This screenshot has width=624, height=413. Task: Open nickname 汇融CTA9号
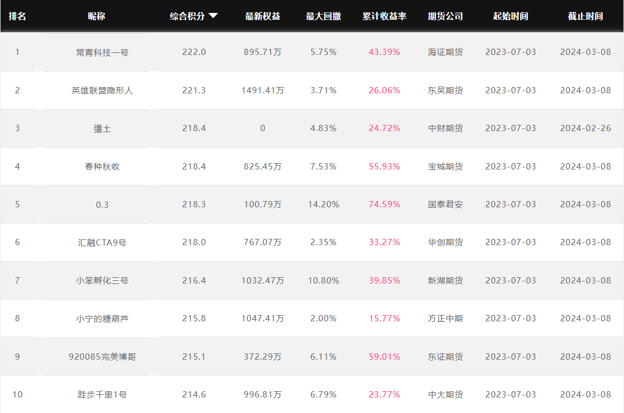(x=102, y=243)
